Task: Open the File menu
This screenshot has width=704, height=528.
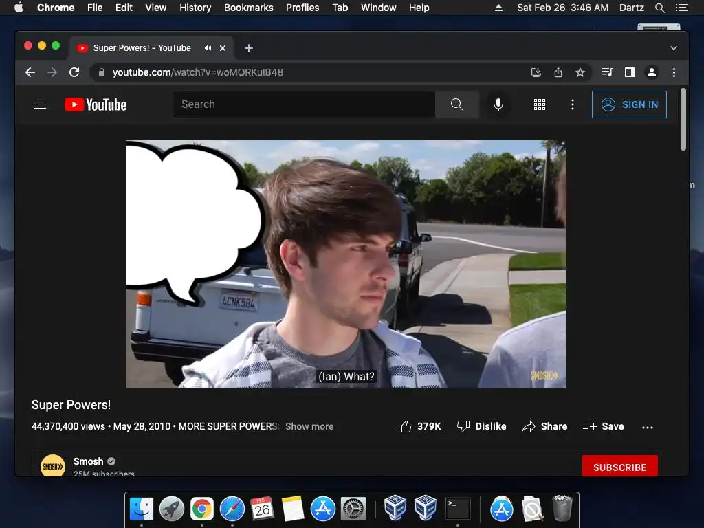Action: click(x=95, y=8)
